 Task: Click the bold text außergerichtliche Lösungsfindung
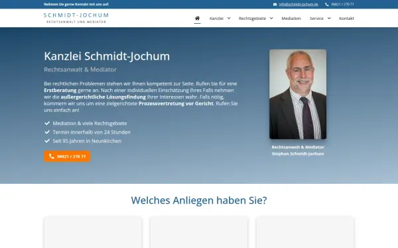tap(103, 97)
